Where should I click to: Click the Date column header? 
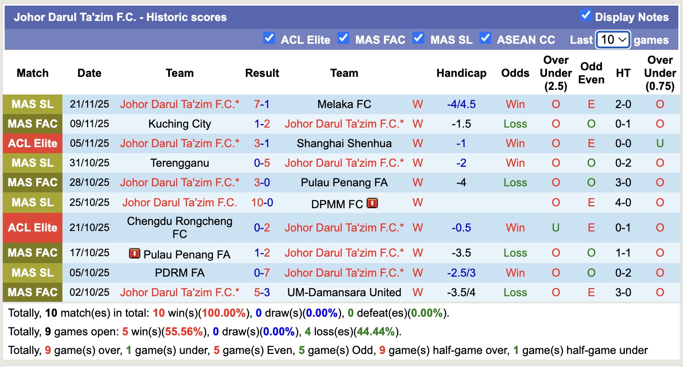pyautogui.click(x=89, y=73)
